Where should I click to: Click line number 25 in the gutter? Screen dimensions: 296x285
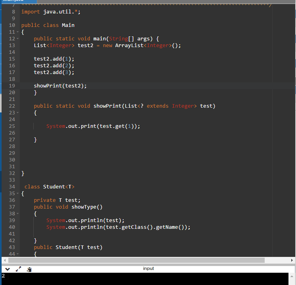coord(12,126)
